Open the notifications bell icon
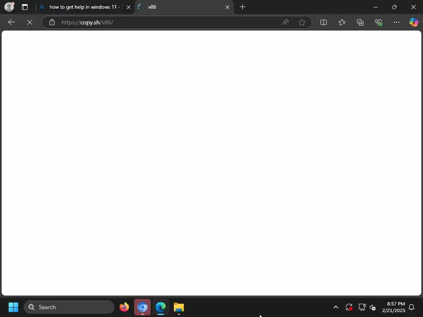Screen dimensions: 423x317 tap(411, 307)
